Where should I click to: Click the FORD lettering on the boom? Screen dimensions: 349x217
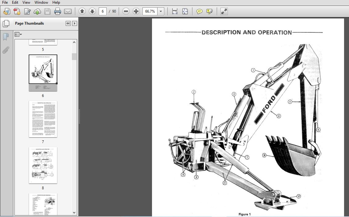click(x=269, y=104)
